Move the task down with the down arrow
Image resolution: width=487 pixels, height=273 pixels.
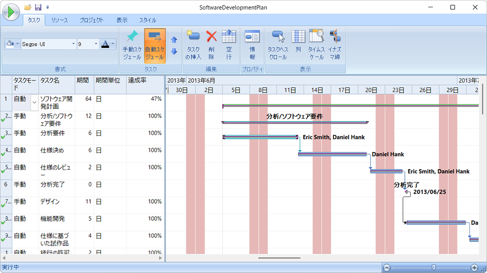(x=174, y=51)
